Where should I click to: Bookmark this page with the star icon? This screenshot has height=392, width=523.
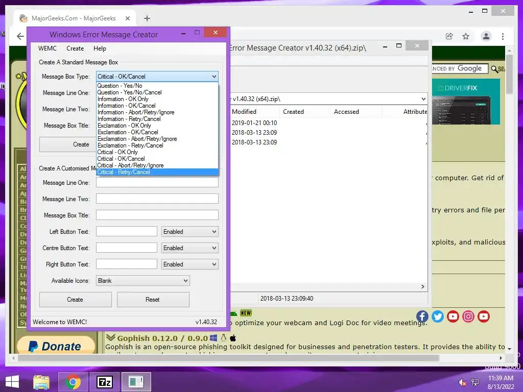pos(466,36)
